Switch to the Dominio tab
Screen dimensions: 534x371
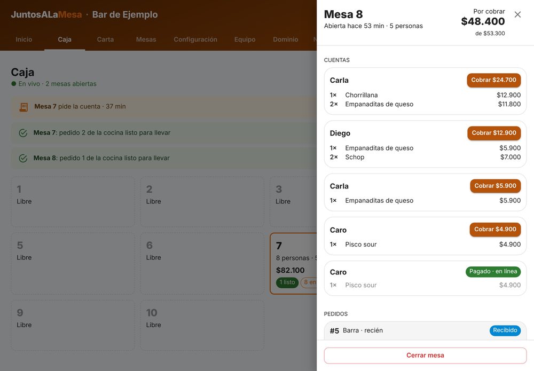tap(285, 40)
